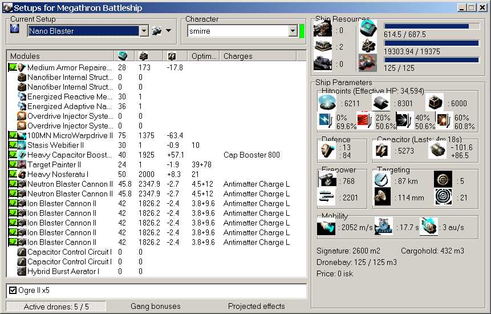The image size is (491, 314).
Task: Click the blue help icon beside Current Setup
Action: 15,29
